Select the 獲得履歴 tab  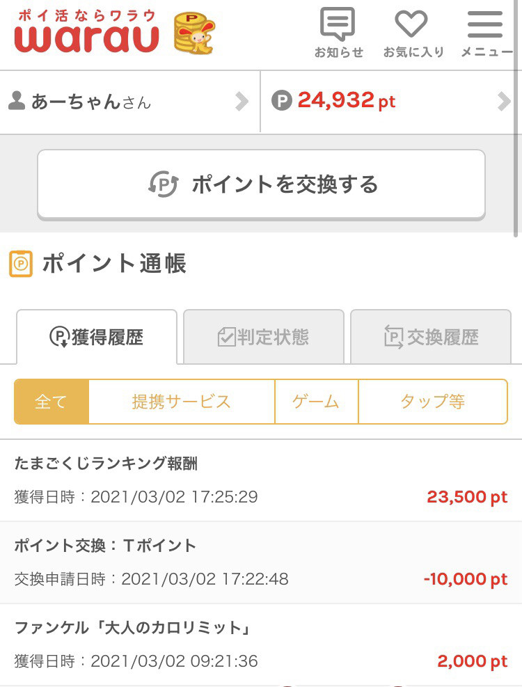pos(97,337)
